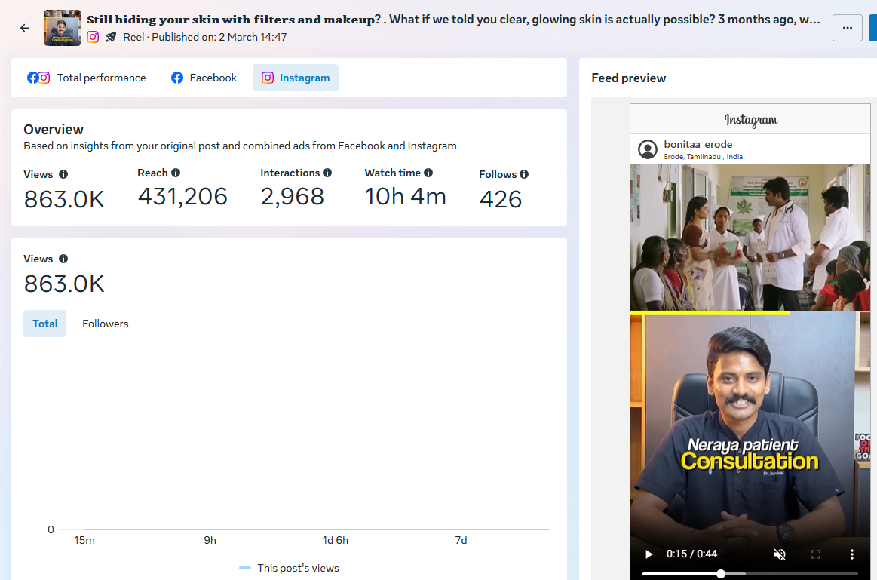
Task: Click the info icon beside chart Views heading
Action: click(63, 259)
